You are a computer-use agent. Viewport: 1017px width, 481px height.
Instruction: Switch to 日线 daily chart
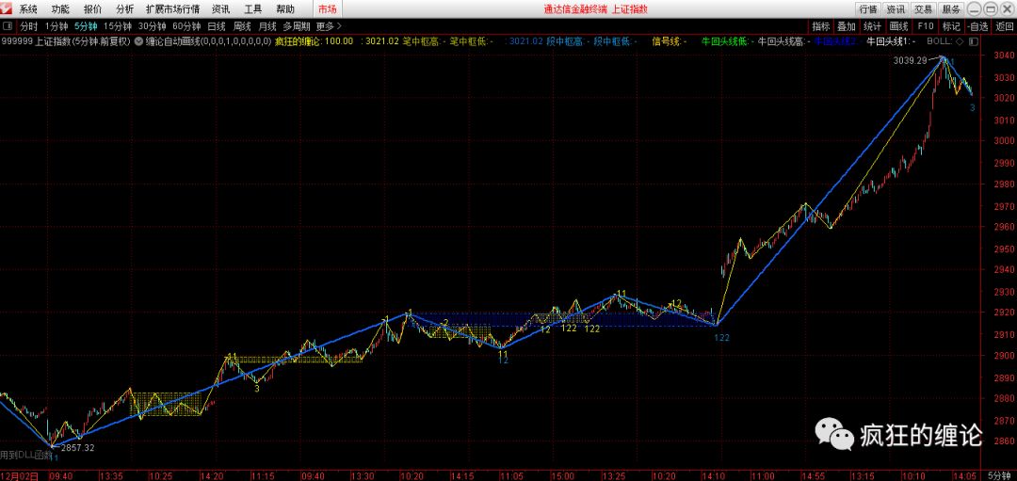(216, 26)
